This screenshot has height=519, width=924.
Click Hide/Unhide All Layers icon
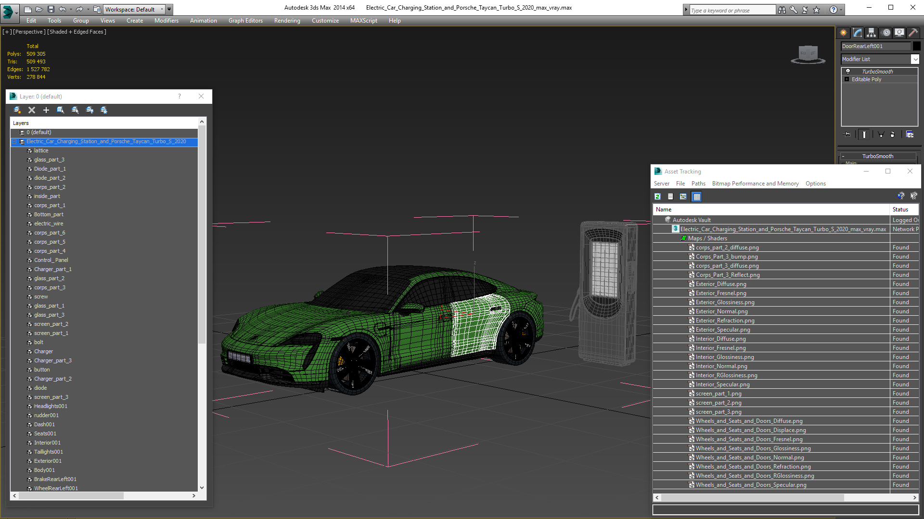[90, 110]
